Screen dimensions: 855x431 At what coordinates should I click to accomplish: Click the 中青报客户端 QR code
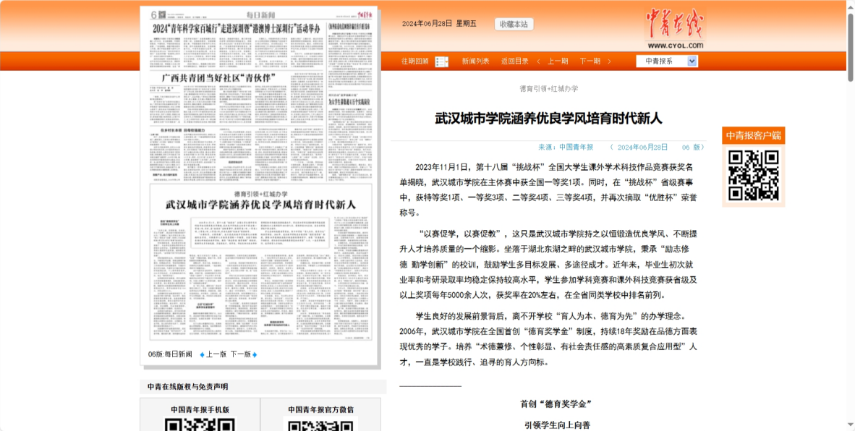point(753,175)
